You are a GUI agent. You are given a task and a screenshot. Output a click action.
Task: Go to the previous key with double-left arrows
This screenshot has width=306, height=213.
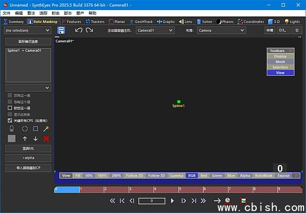[x=112, y=201]
